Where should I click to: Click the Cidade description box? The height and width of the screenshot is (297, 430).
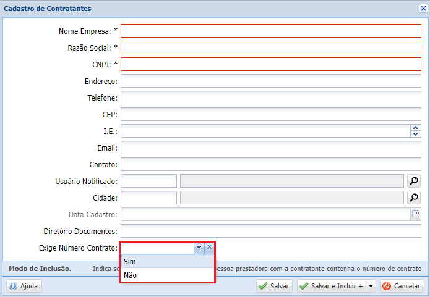pyautogui.click(x=292, y=198)
